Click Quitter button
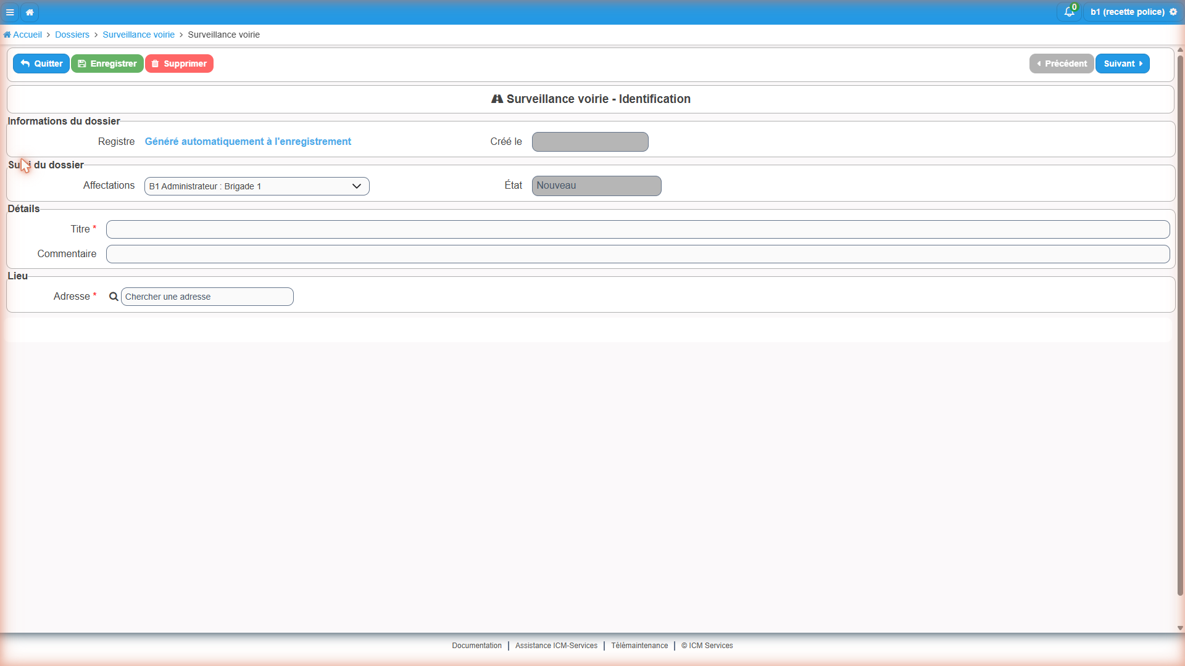 (x=41, y=64)
